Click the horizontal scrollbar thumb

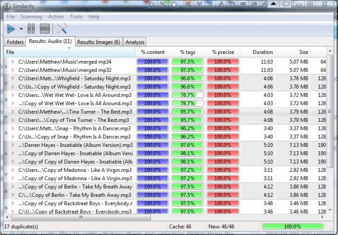pos(81,217)
